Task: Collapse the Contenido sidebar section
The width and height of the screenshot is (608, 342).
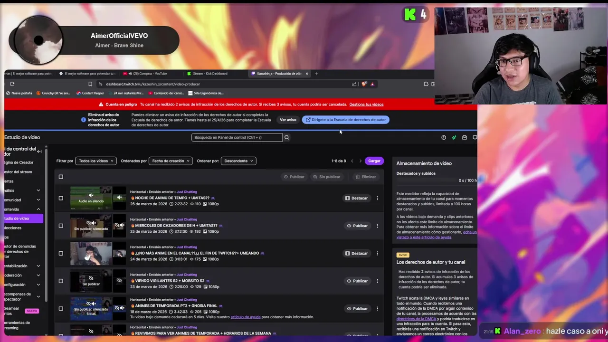Action: pyautogui.click(x=38, y=209)
